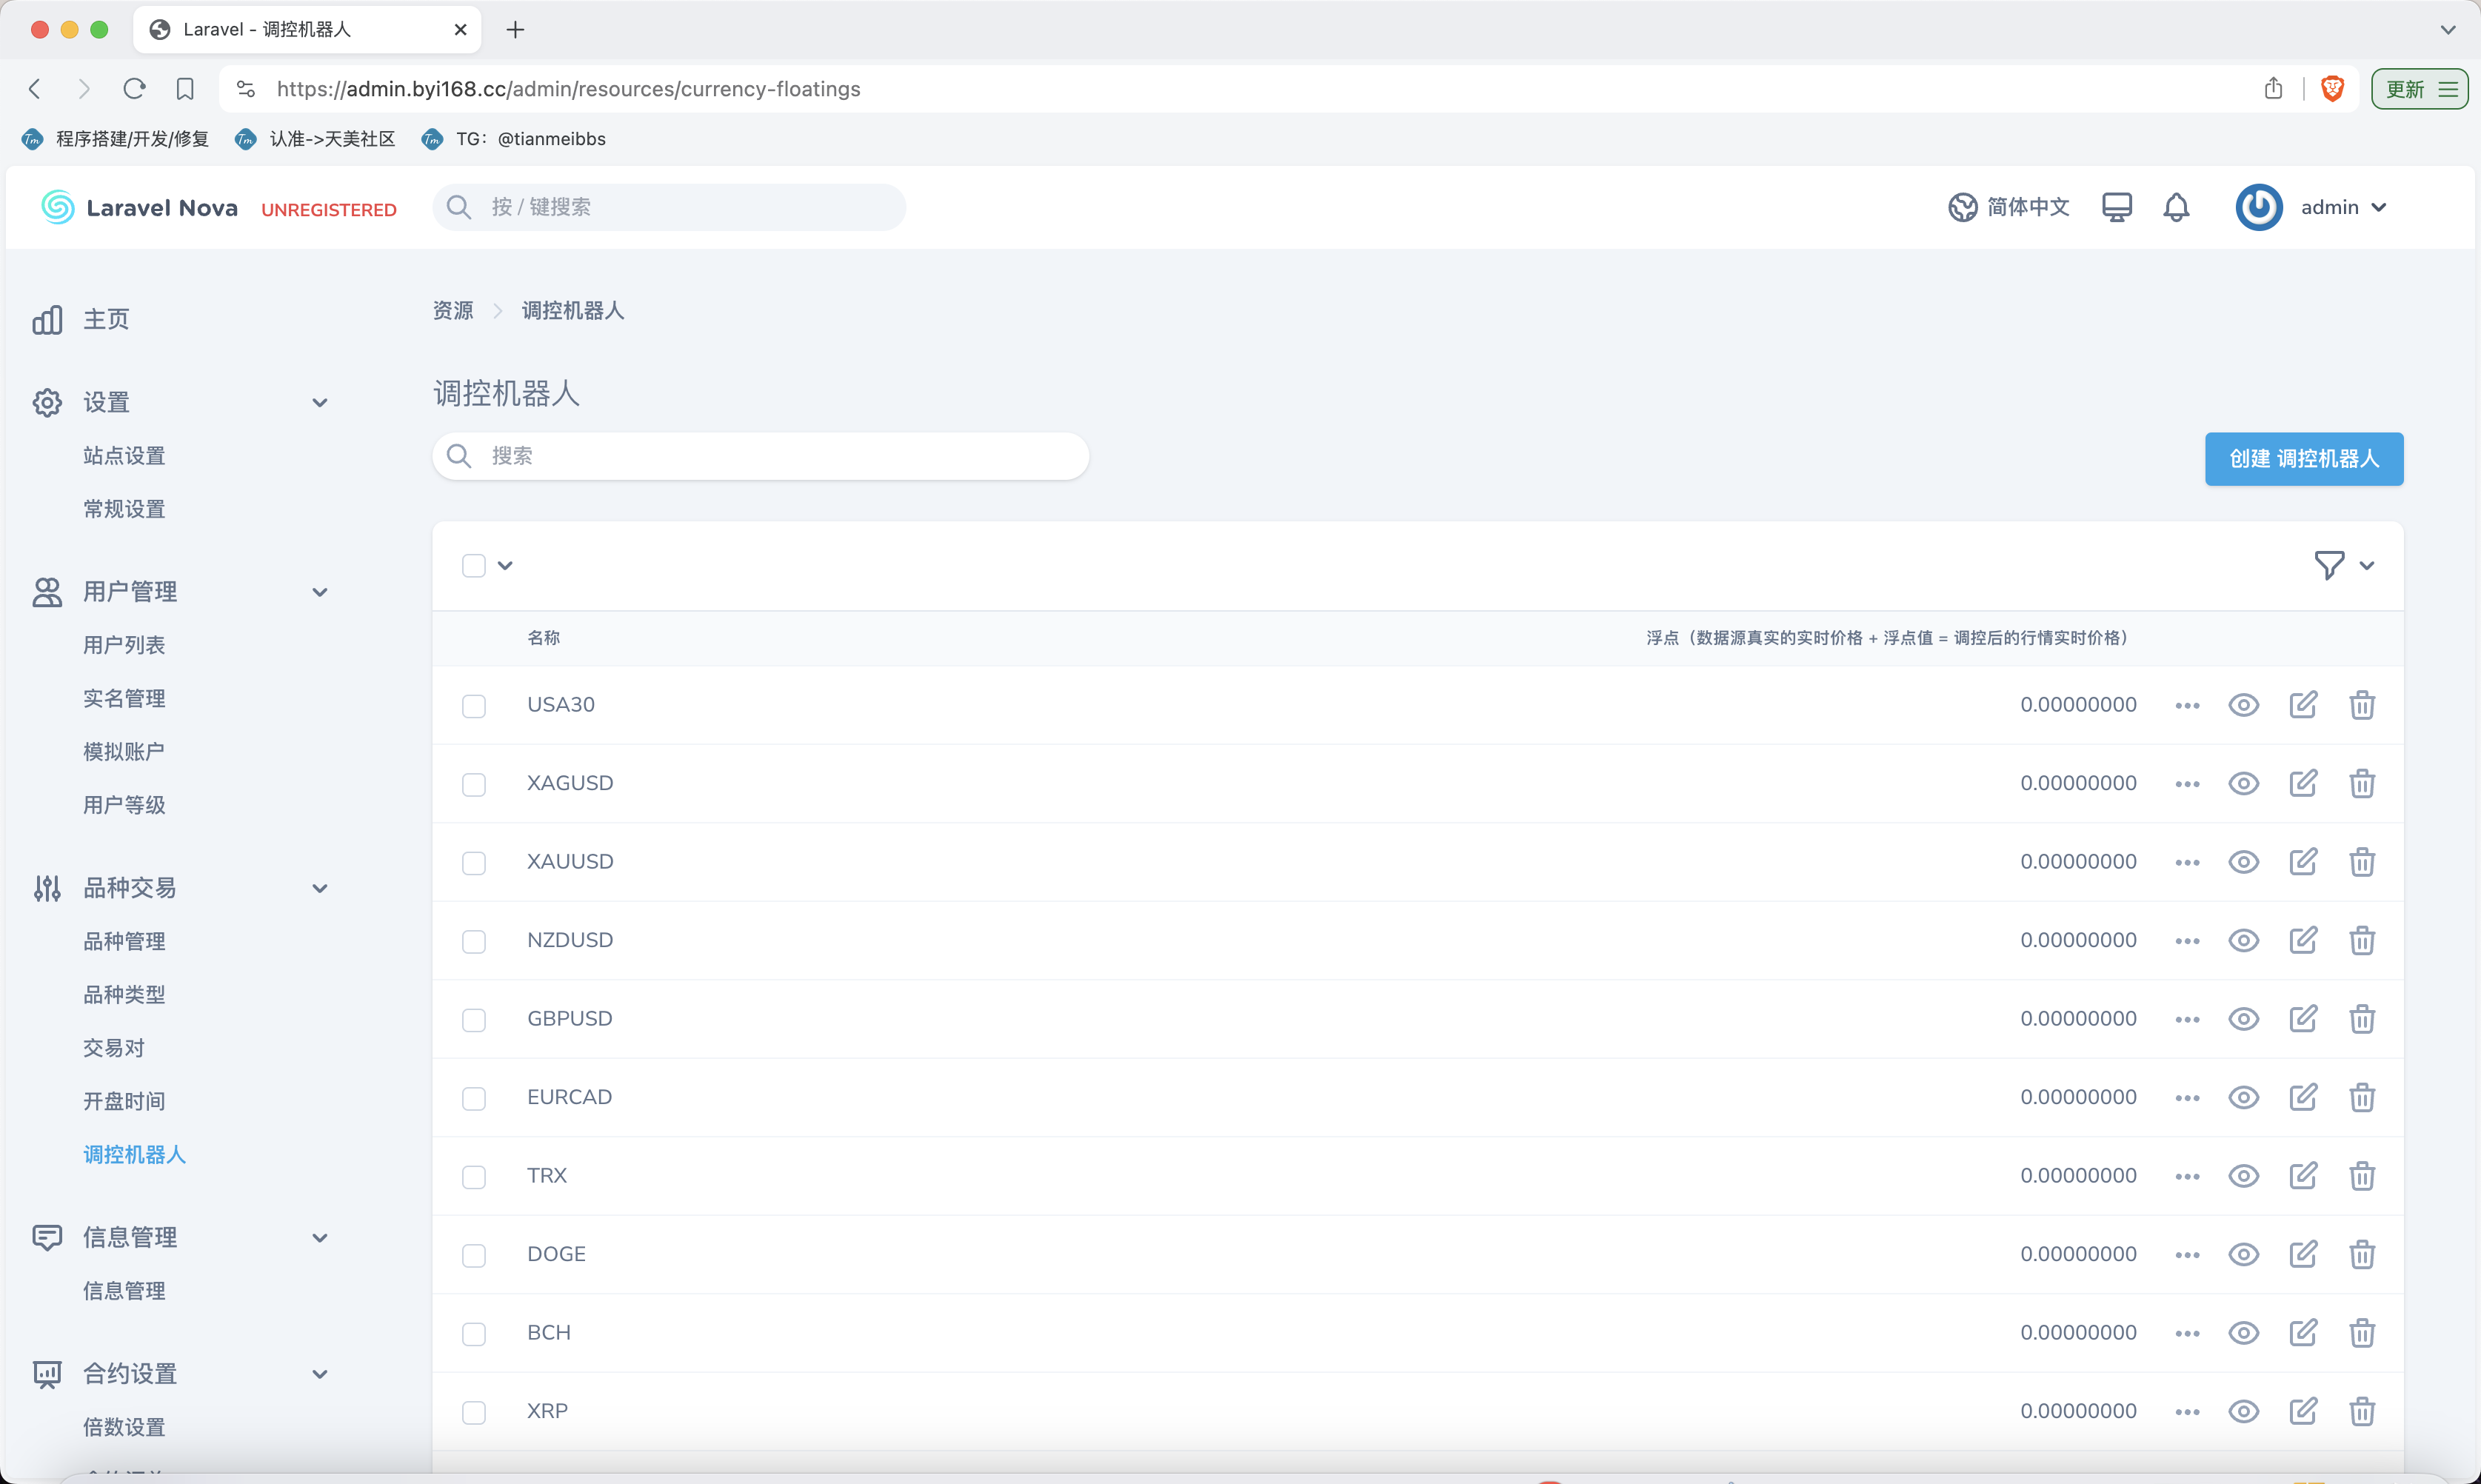The image size is (2481, 1484).
Task: Edit the NZDUSD entry
Action: point(2303,940)
